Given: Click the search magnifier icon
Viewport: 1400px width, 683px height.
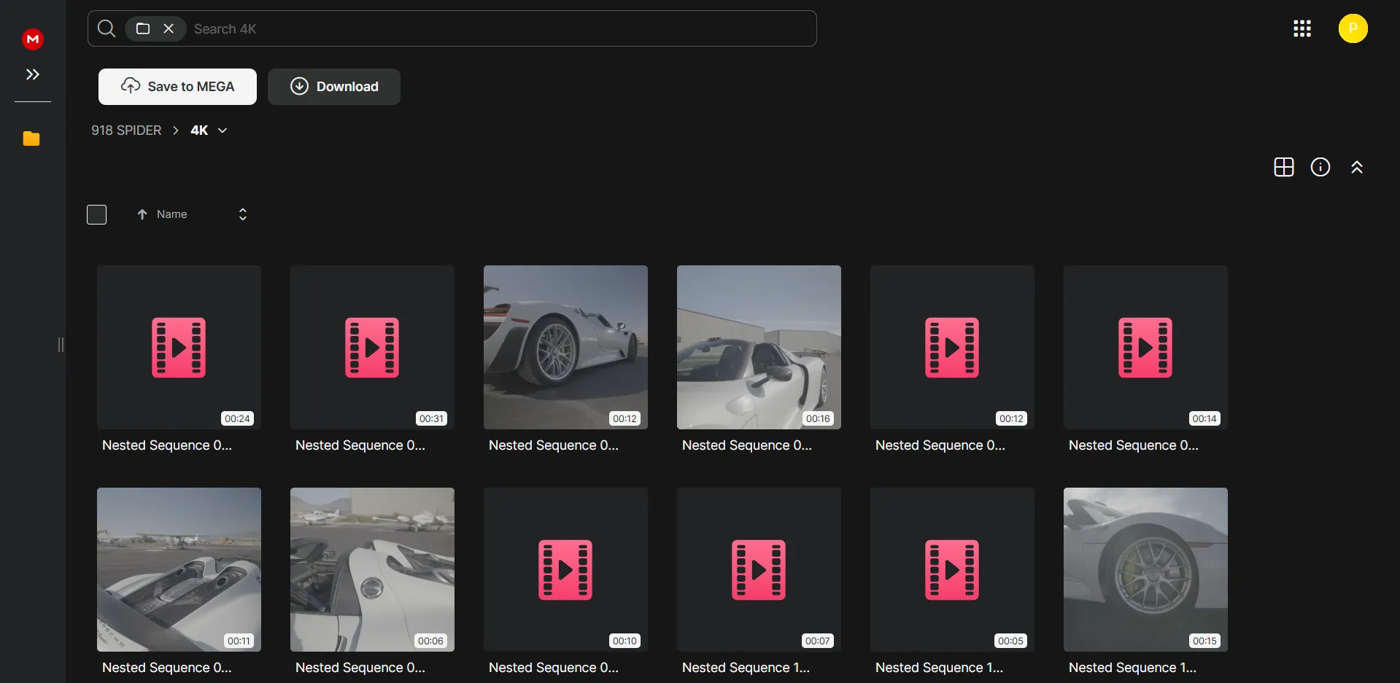Looking at the screenshot, I should (107, 28).
